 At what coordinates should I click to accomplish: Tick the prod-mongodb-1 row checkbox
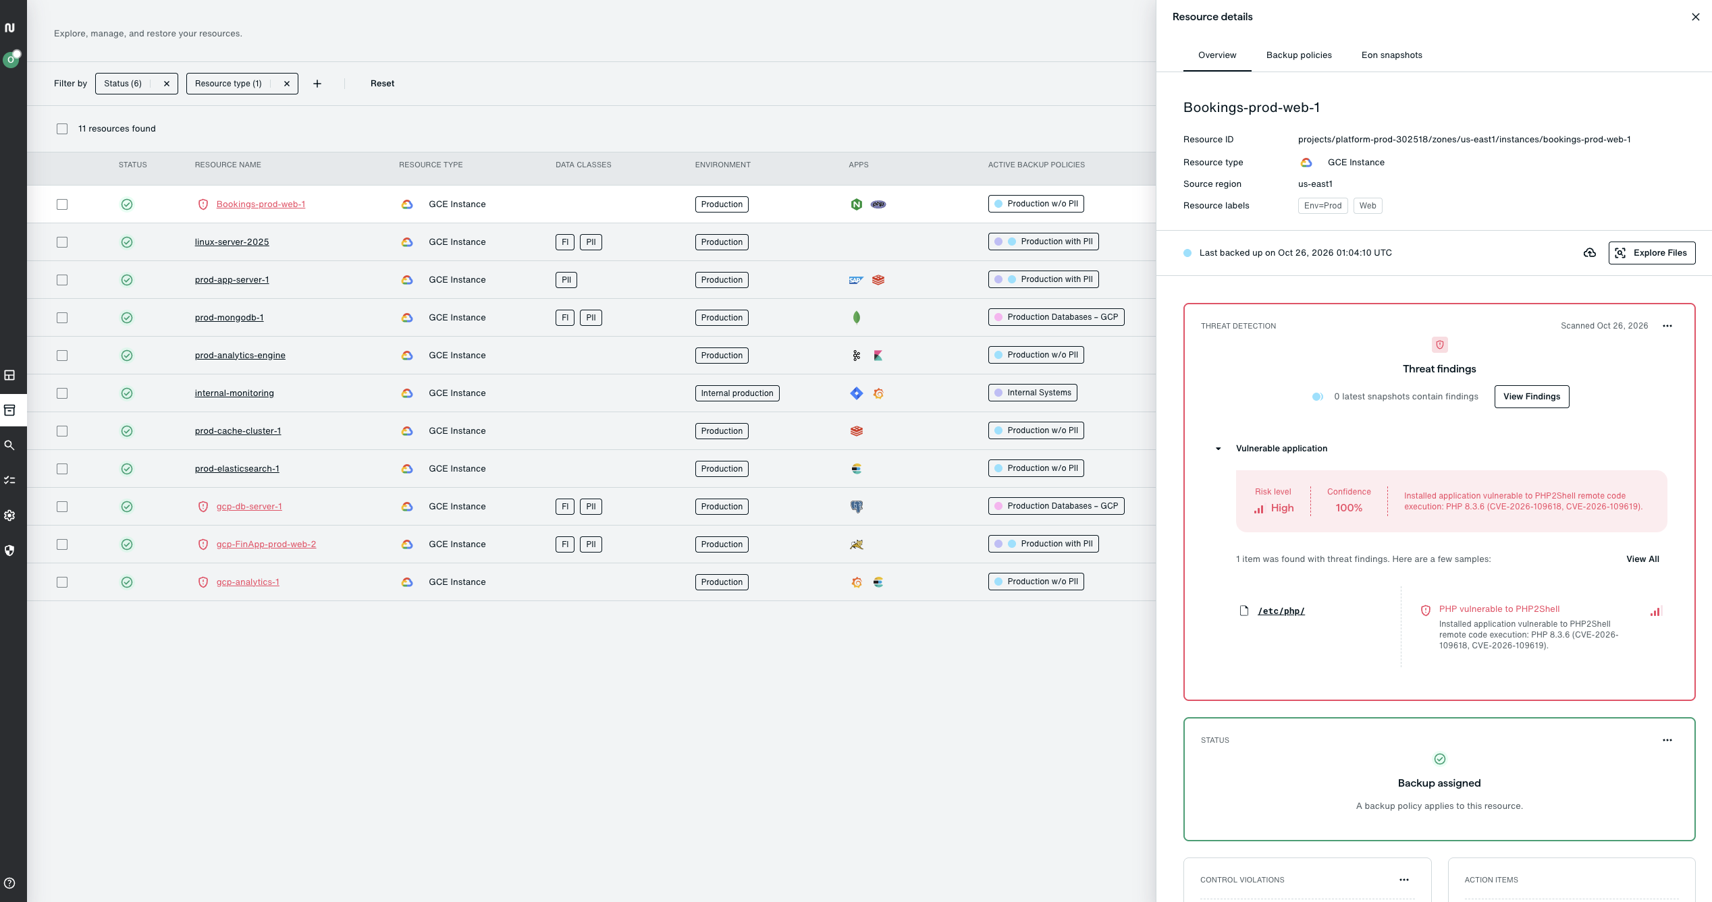pos(62,318)
